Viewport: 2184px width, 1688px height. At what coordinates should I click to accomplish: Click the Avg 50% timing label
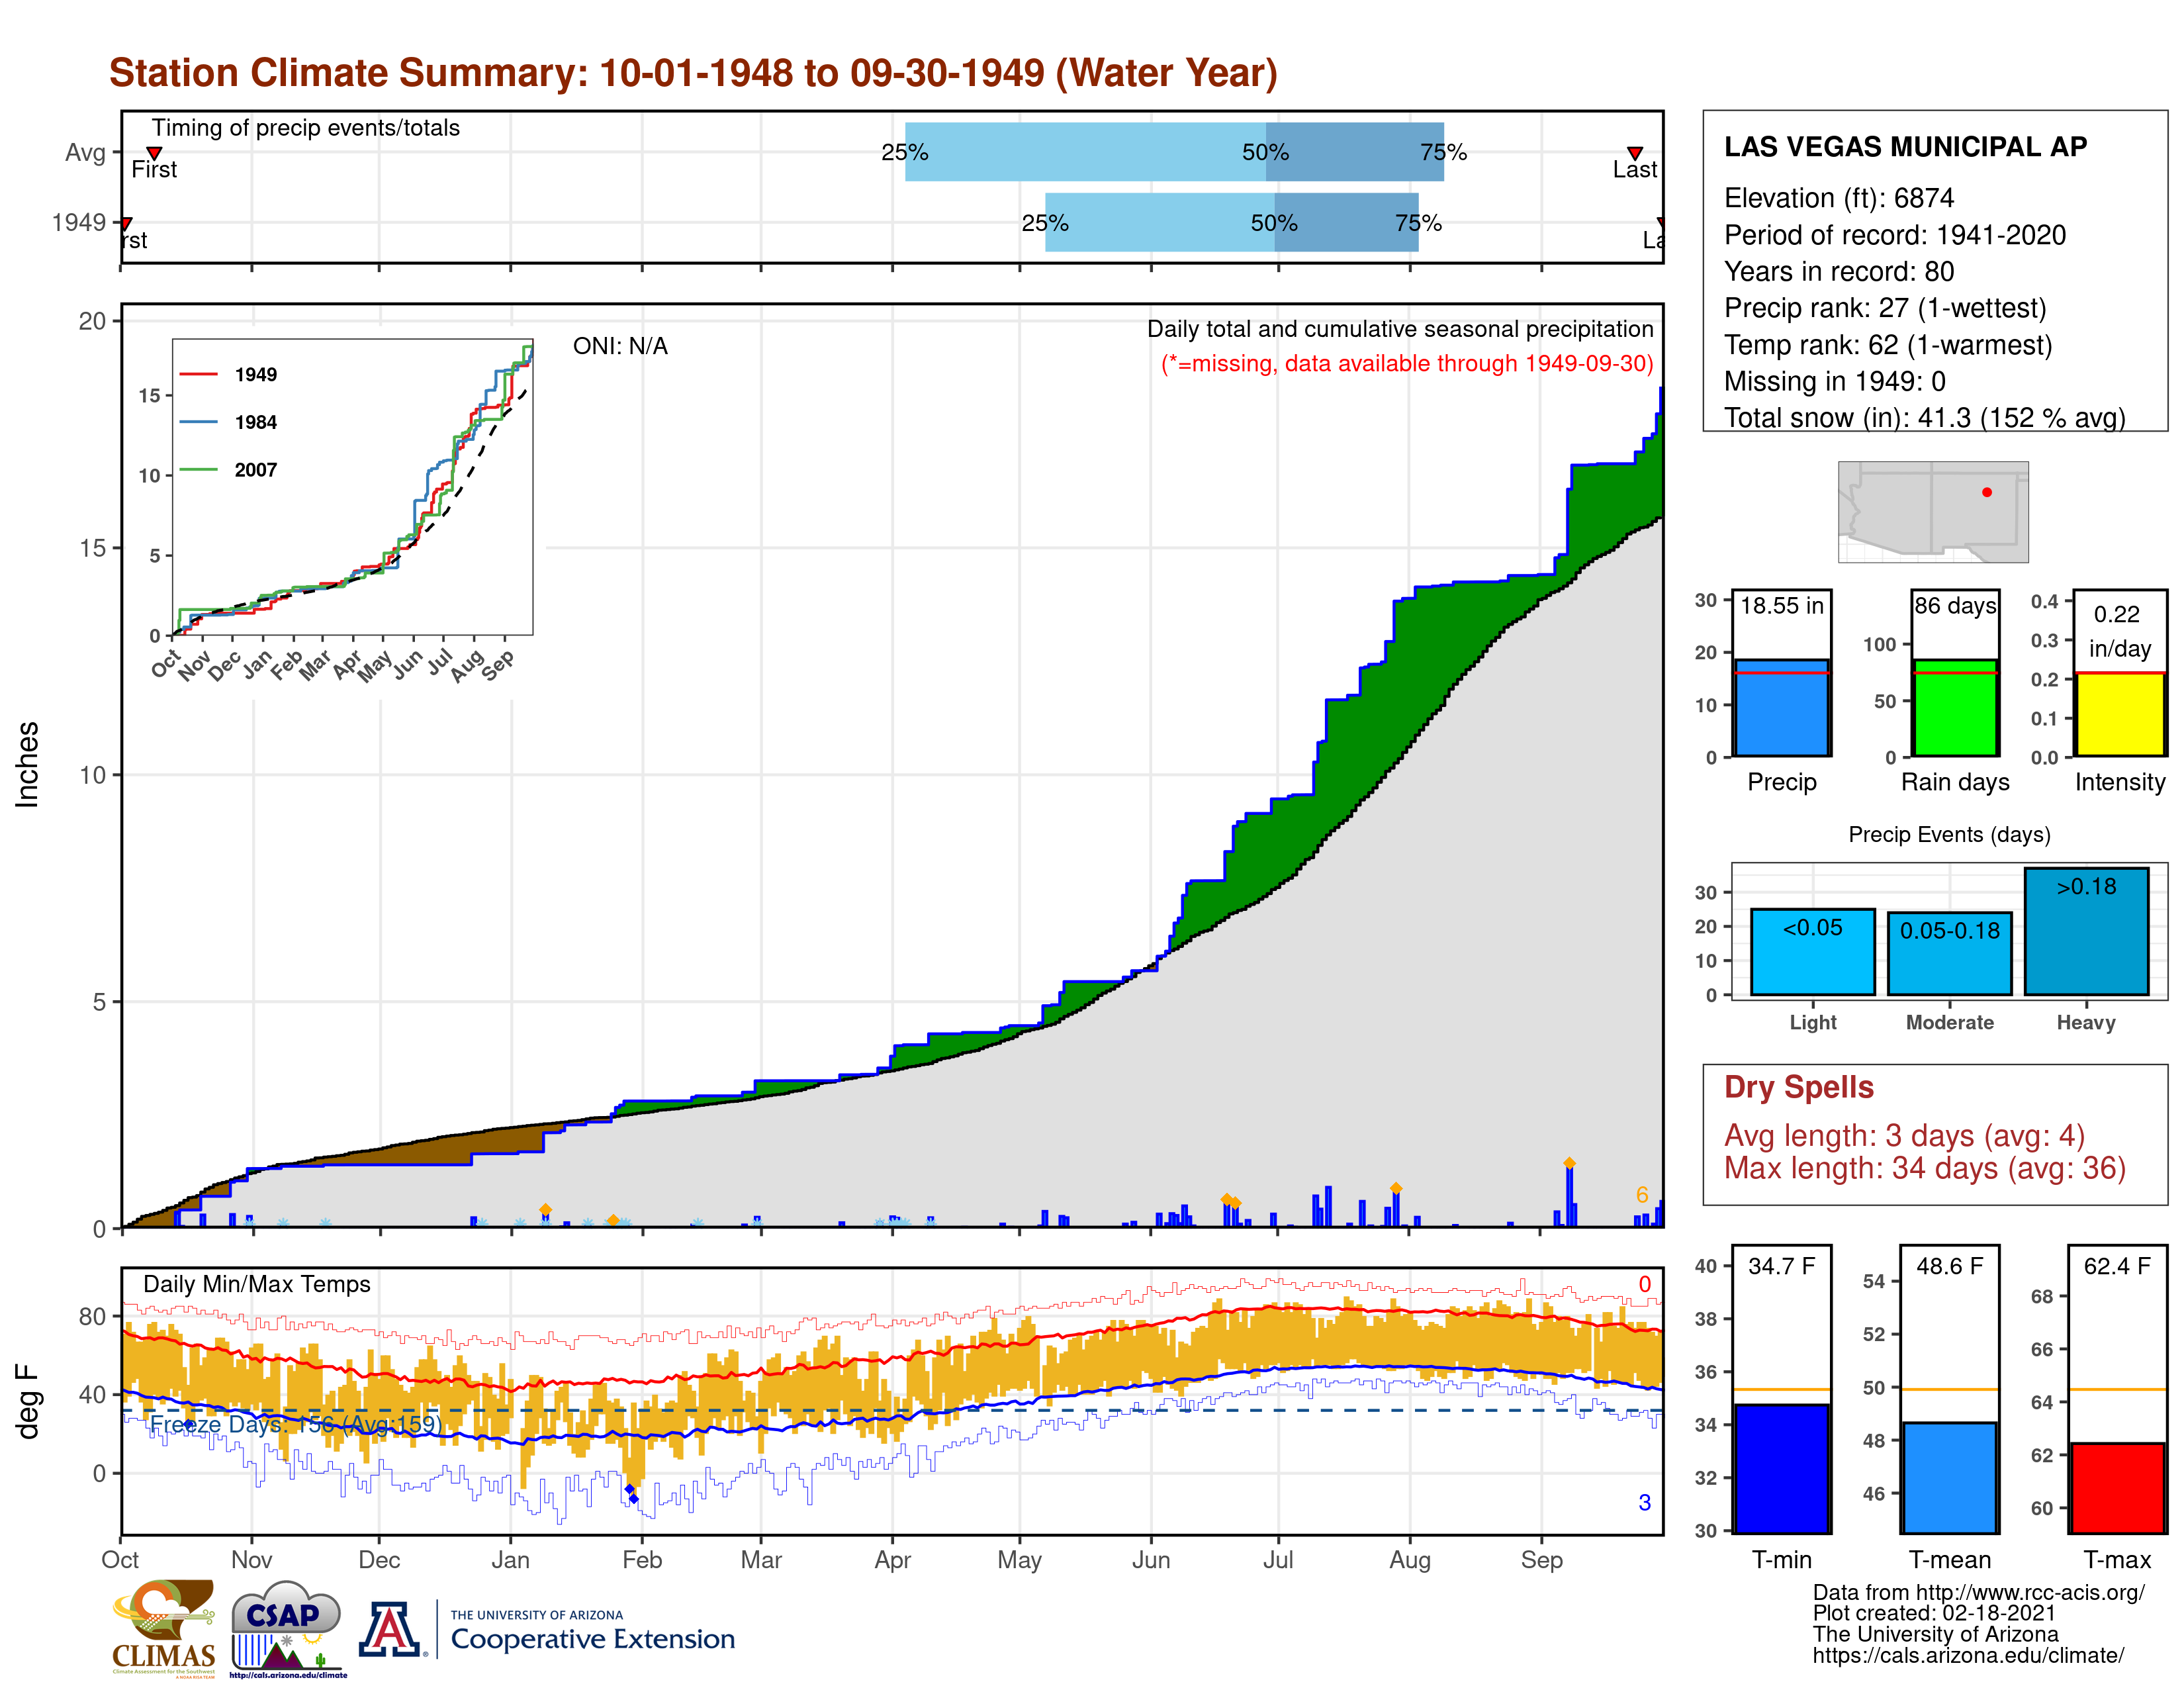point(1265,152)
